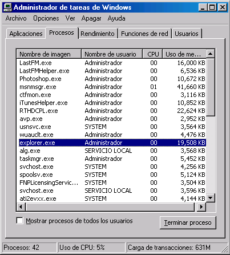Minimize the Task Manager window
Viewport: 230px width, 255px height.
tap(203, 7)
